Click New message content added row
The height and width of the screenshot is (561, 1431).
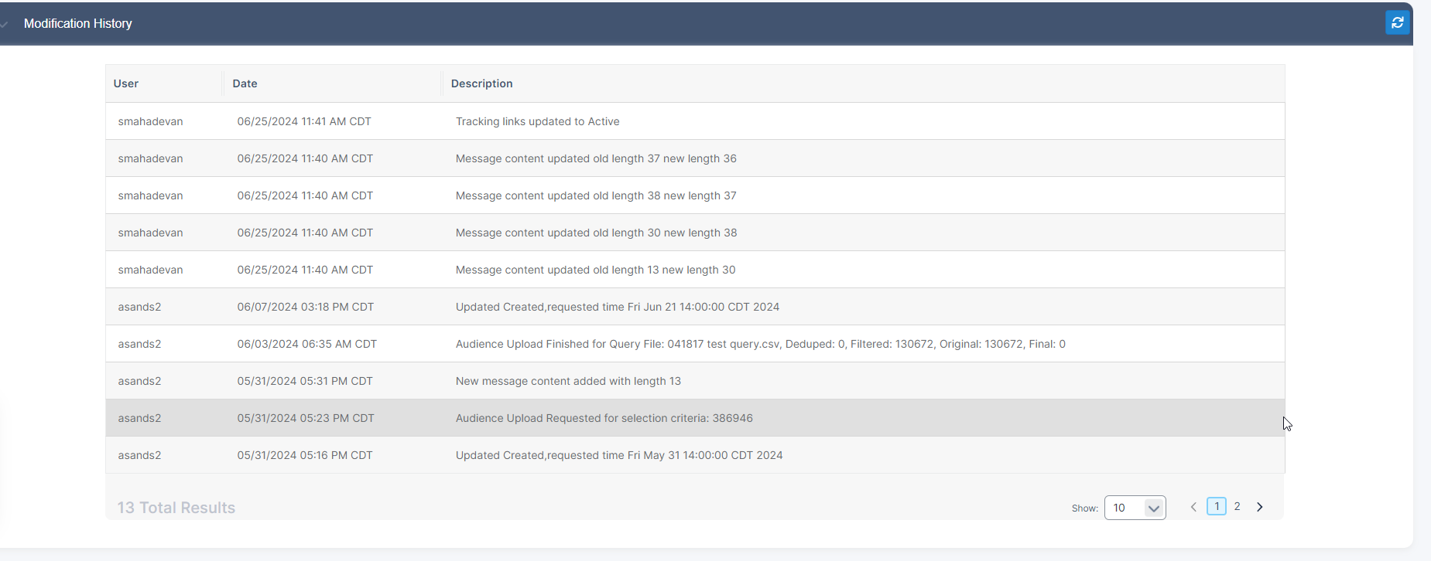568,381
